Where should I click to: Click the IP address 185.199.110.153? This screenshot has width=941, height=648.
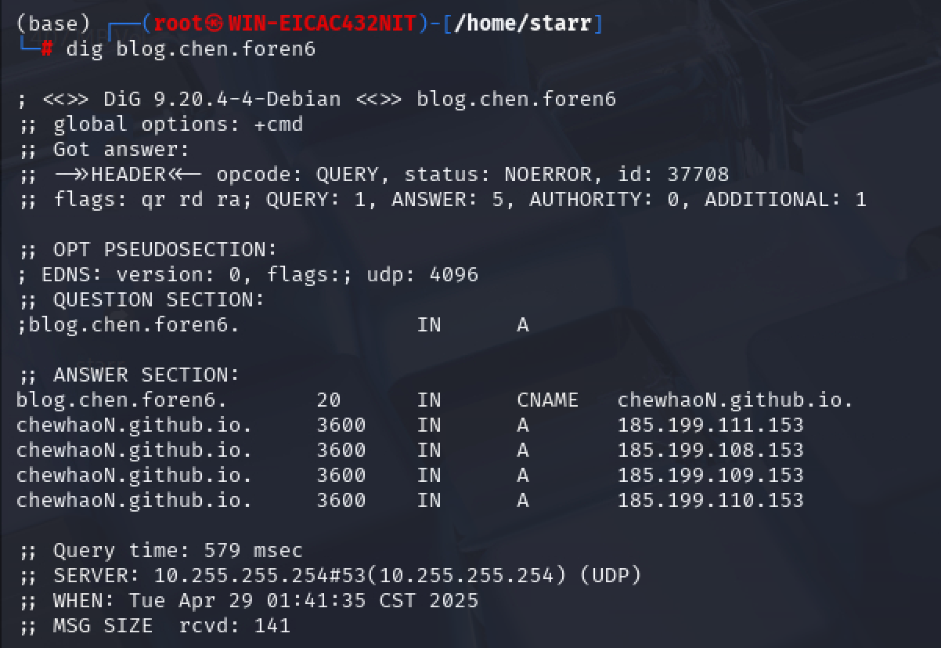point(711,501)
